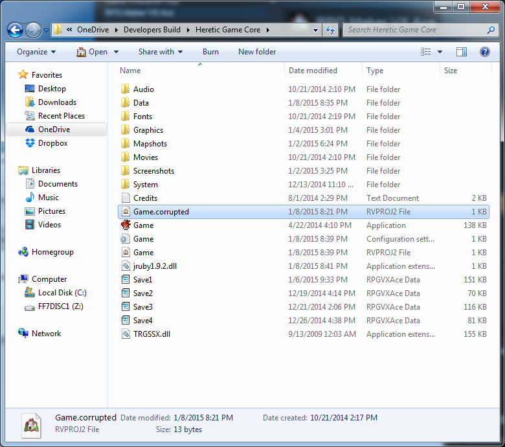The width and height of the screenshot is (505, 447).
Task: Open the change view options arrow
Action: point(440,52)
